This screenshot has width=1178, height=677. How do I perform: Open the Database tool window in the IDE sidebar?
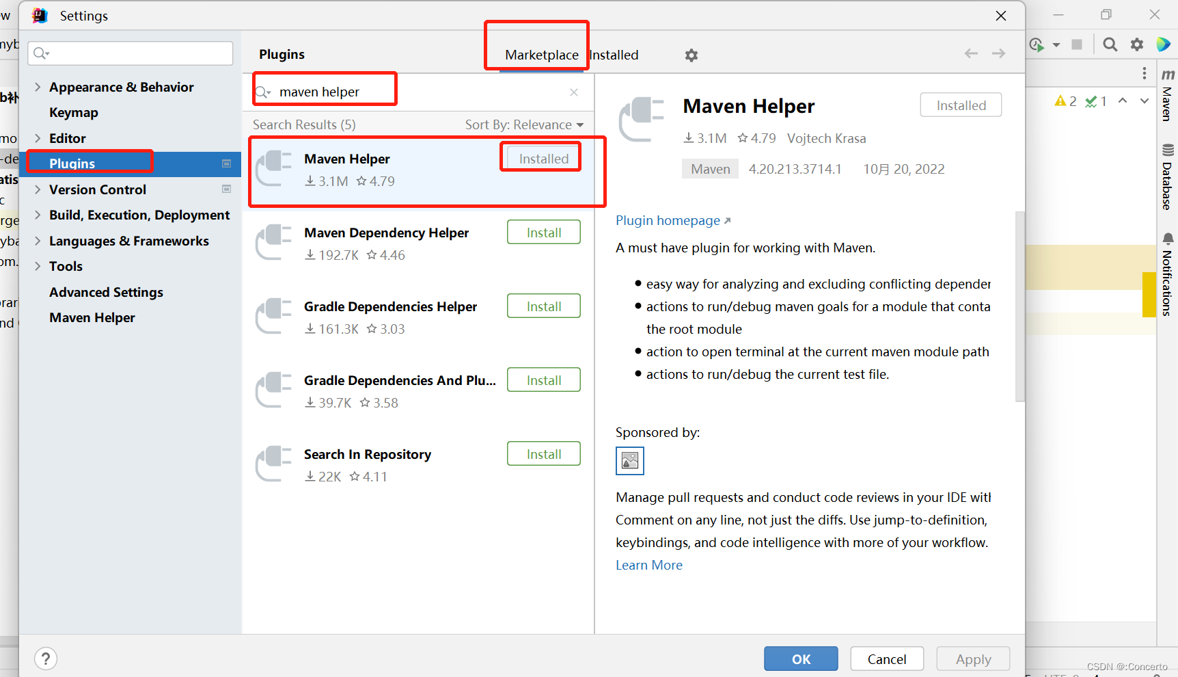pyautogui.click(x=1168, y=176)
